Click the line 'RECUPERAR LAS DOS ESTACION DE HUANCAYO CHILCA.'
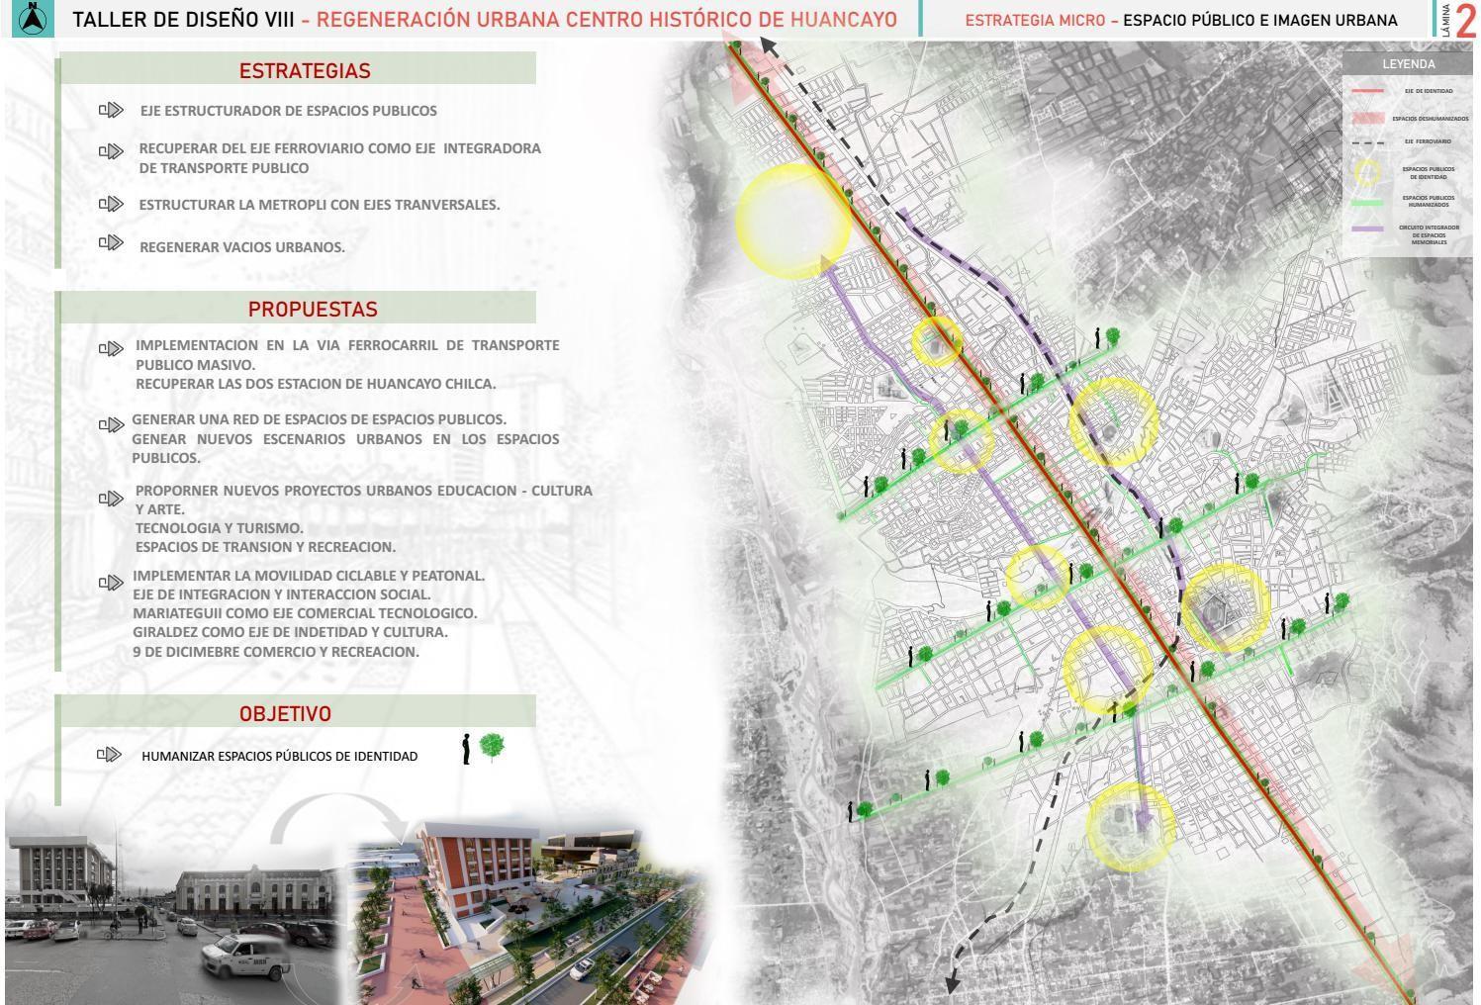 click(316, 384)
